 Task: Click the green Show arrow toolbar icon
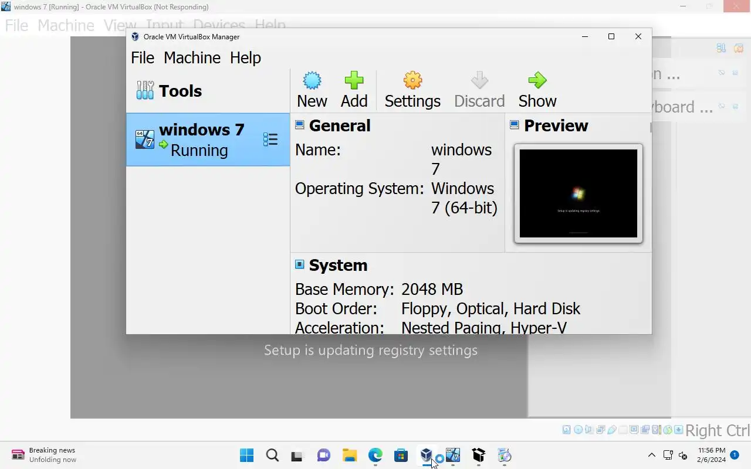[537, 80]
